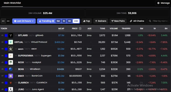Click the Trending flame icon
The image size is (171, 92).
pyautogui.click(x=40, y=21)
